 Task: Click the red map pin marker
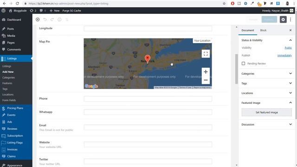click(148, 59)
